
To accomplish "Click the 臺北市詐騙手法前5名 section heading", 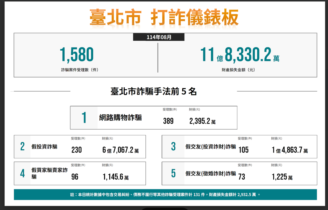I will (x=153, y=91).
